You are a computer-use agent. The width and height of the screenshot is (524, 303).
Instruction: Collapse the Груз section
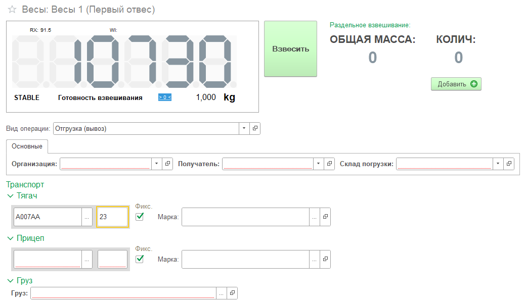pyautogui.click(x=10, y=280)
